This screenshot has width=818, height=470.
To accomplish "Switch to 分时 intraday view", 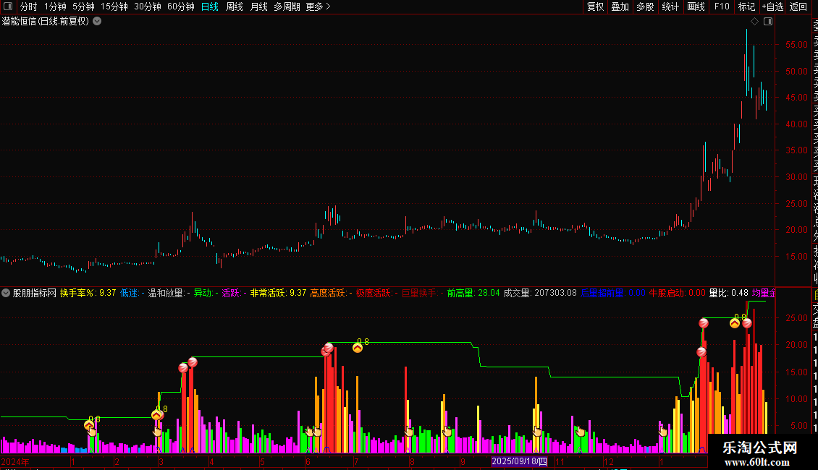I will pos(29,7).
